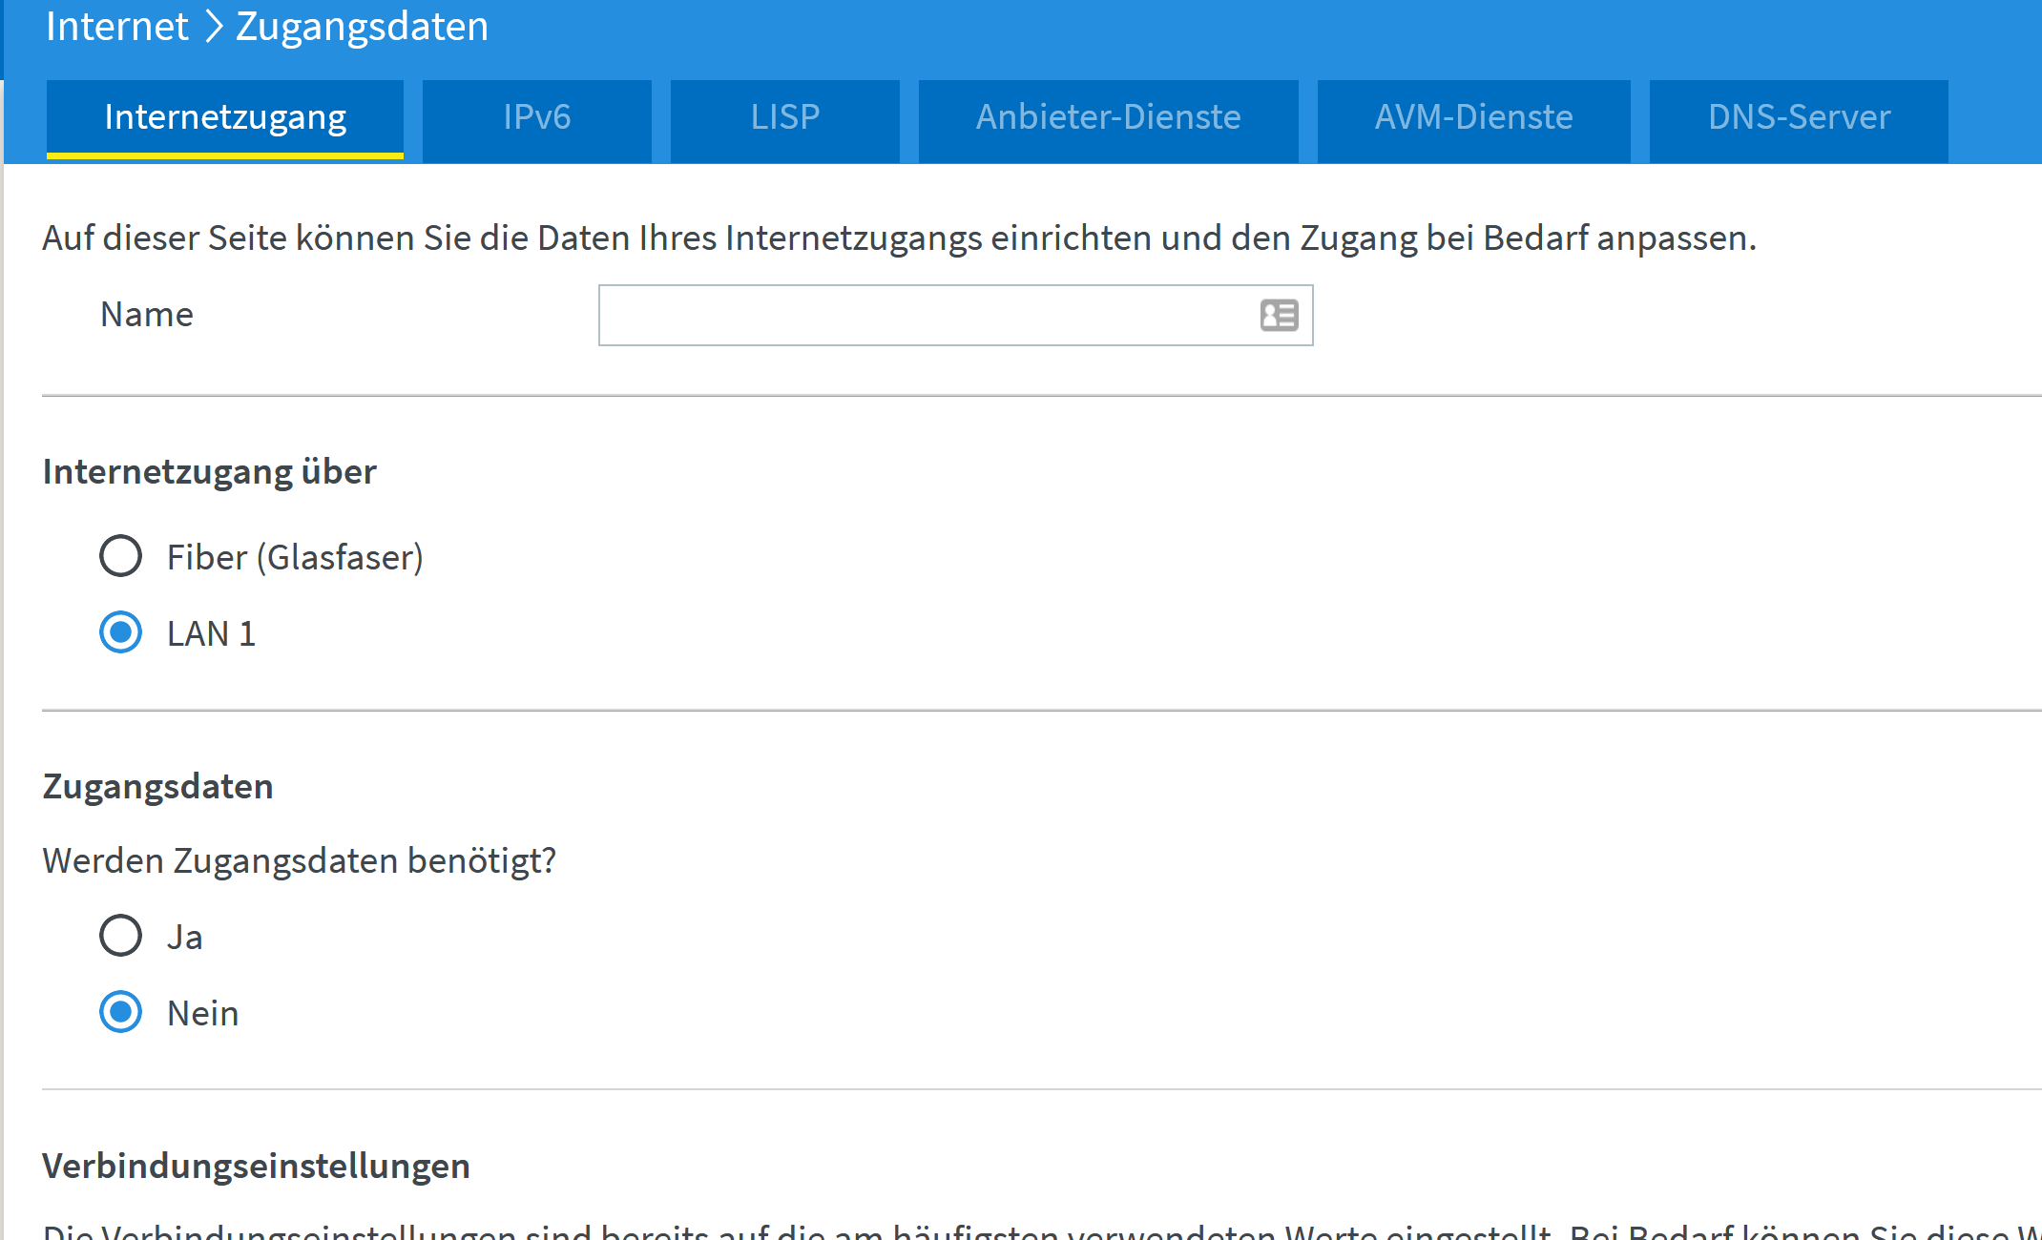Viewport: 2042px width, 1240px height.
Task: Choose the Nein radio circle for Zugangsdaten
Action: (121, 1012)
